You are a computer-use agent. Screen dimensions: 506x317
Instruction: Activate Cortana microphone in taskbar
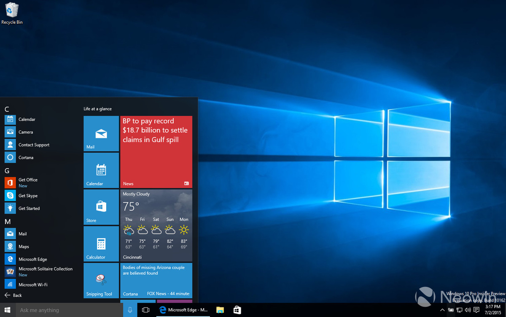(130, 310)
